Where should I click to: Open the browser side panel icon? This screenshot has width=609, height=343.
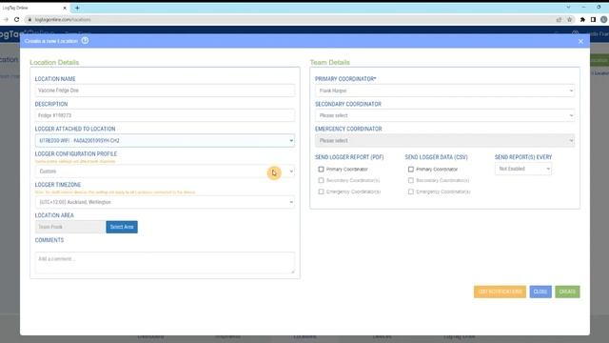(593, 19)
